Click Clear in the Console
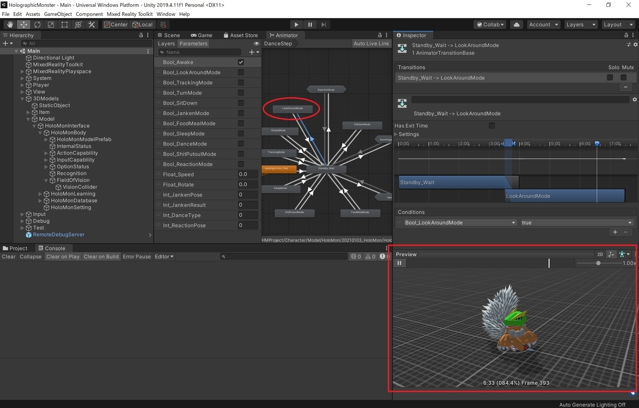 tap(9, 257)
